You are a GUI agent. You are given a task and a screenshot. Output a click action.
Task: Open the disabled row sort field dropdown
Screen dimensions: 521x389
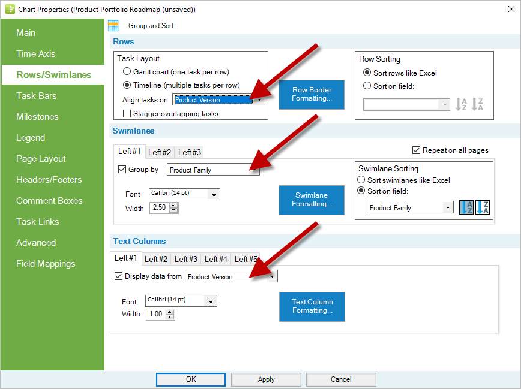coord(406,104)
